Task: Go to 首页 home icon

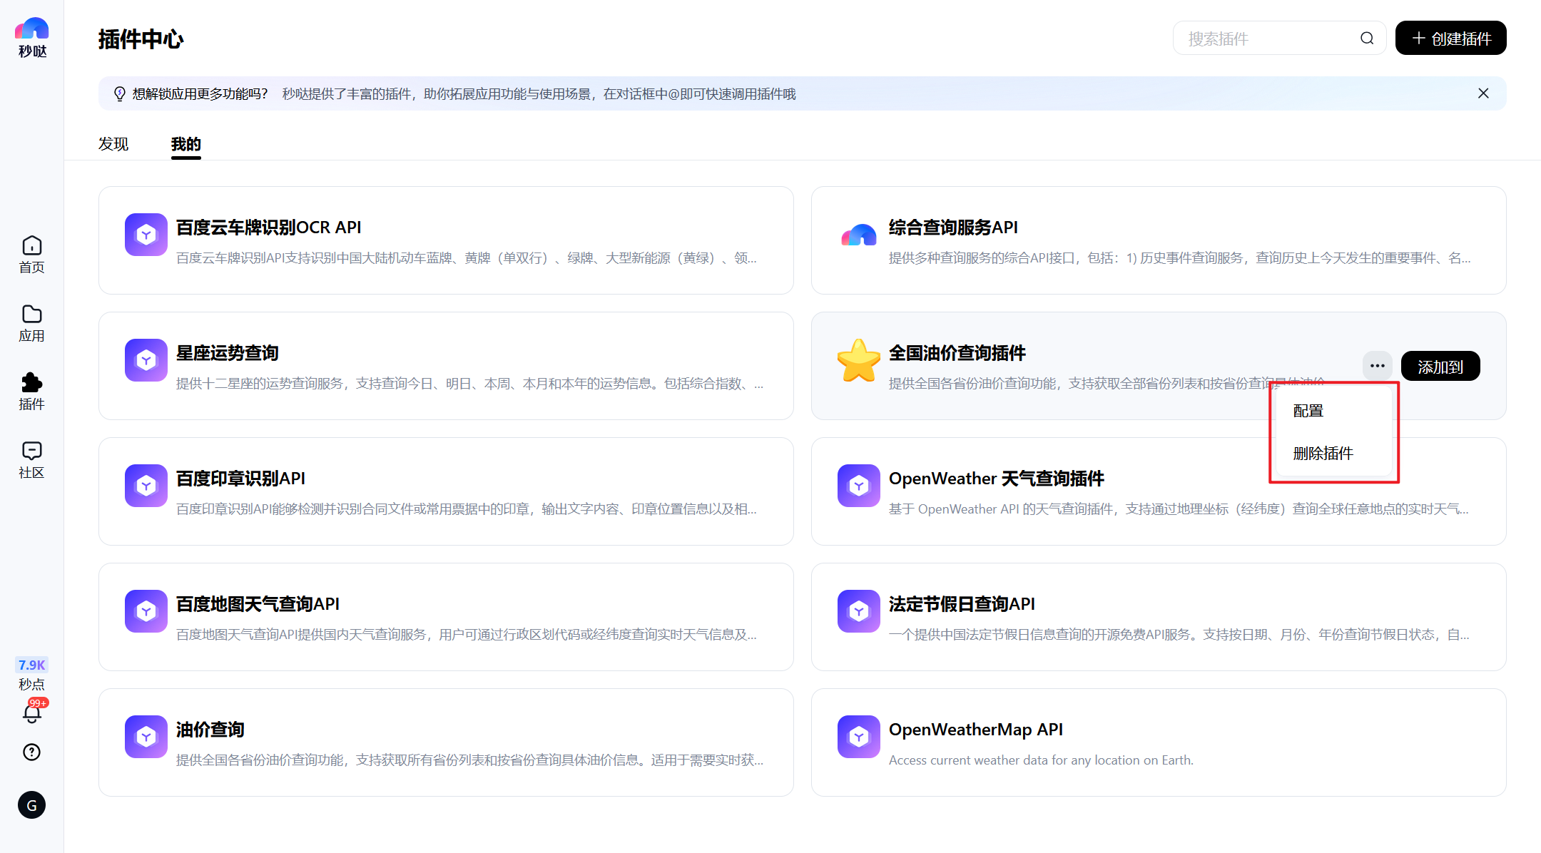Action: click(x=32, y=255)
